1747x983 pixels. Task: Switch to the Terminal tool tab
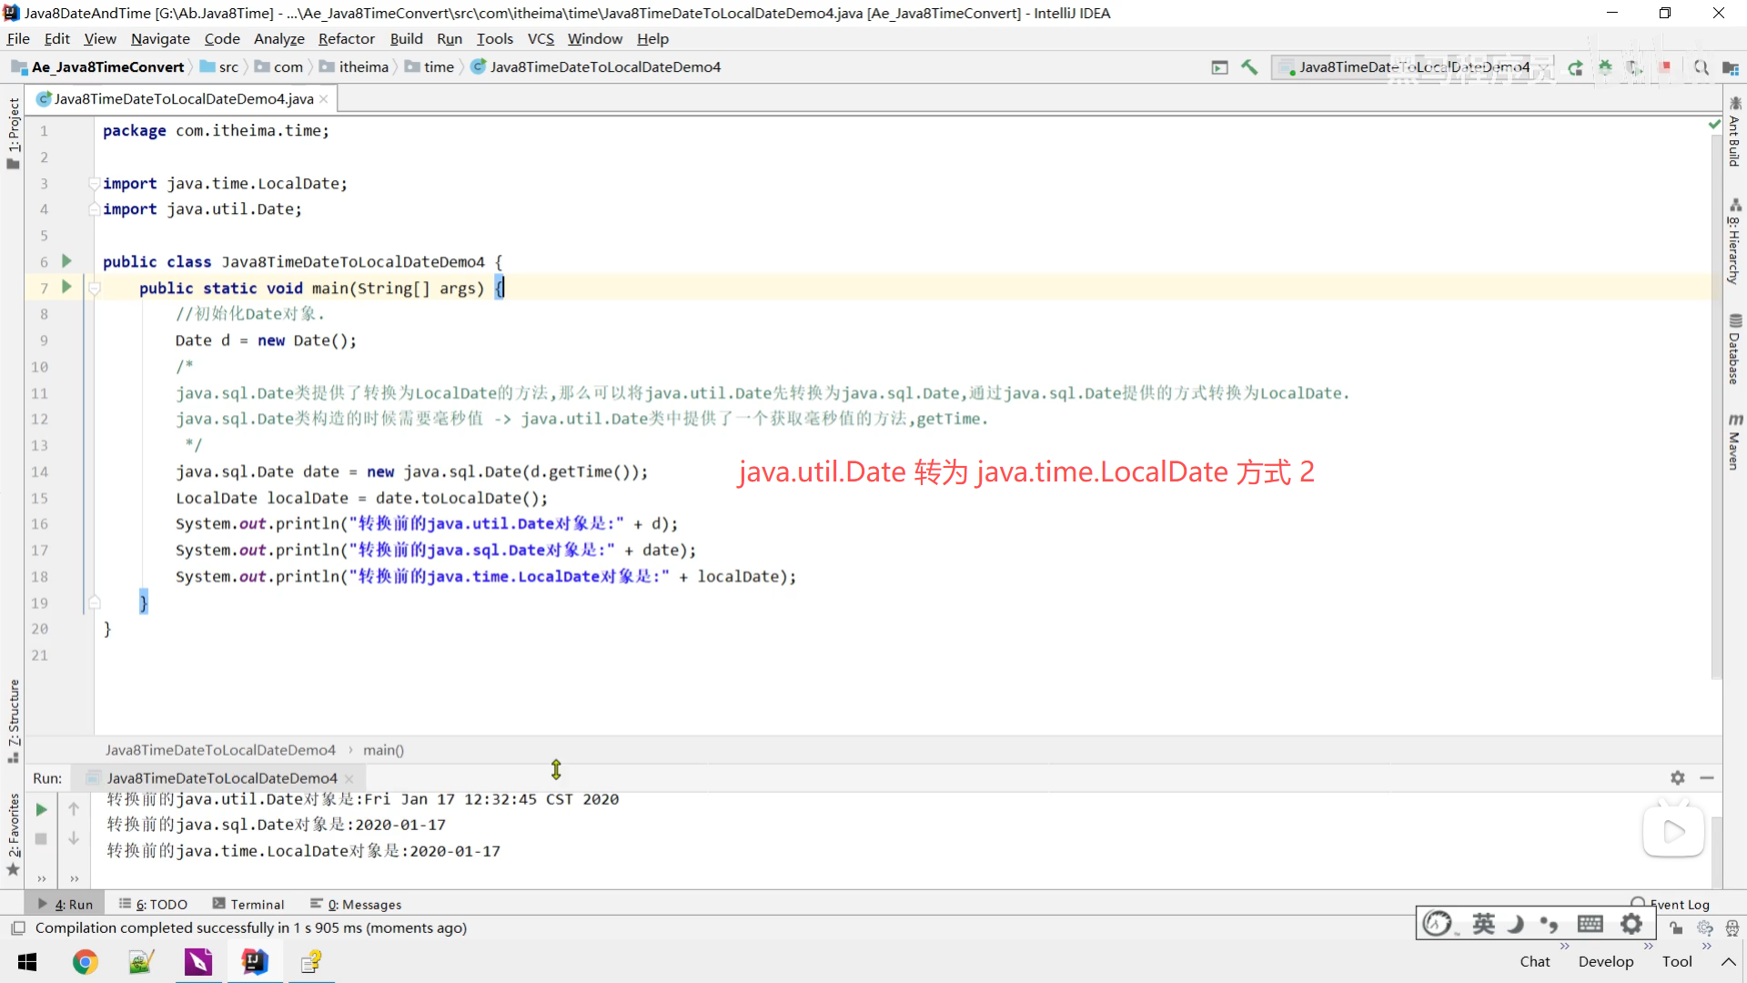(x=248, y=904)
